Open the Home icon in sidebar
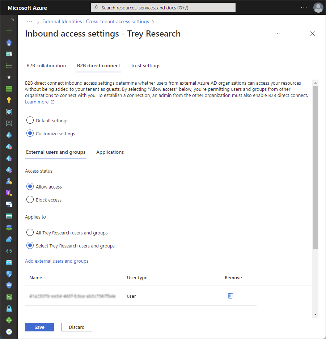The image size is (326, 339). 9,42
